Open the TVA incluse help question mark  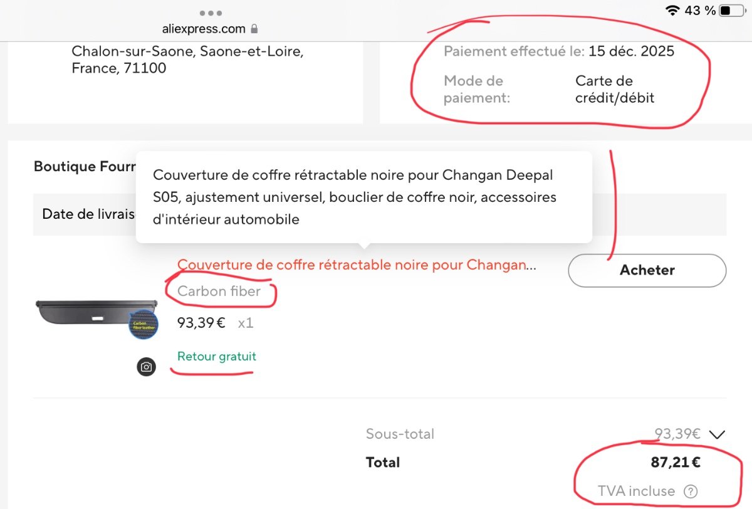[x=691, y=491]
